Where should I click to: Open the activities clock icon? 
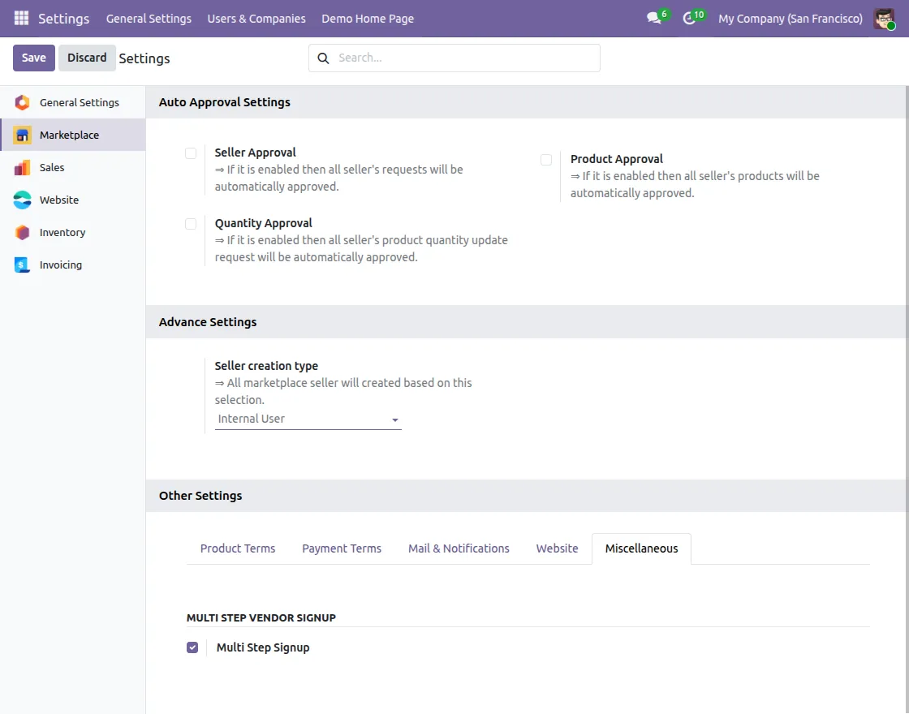coord(689,19)
